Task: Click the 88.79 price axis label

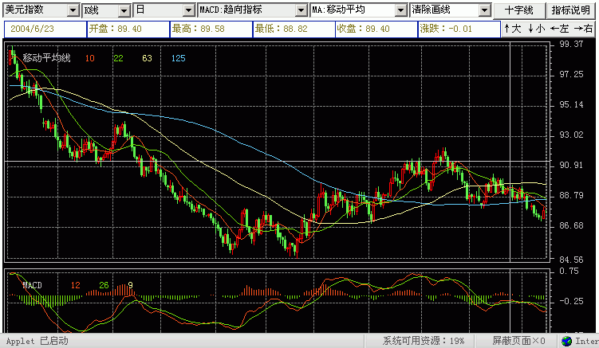Action: pyautogui.click(x=572, y=196)
